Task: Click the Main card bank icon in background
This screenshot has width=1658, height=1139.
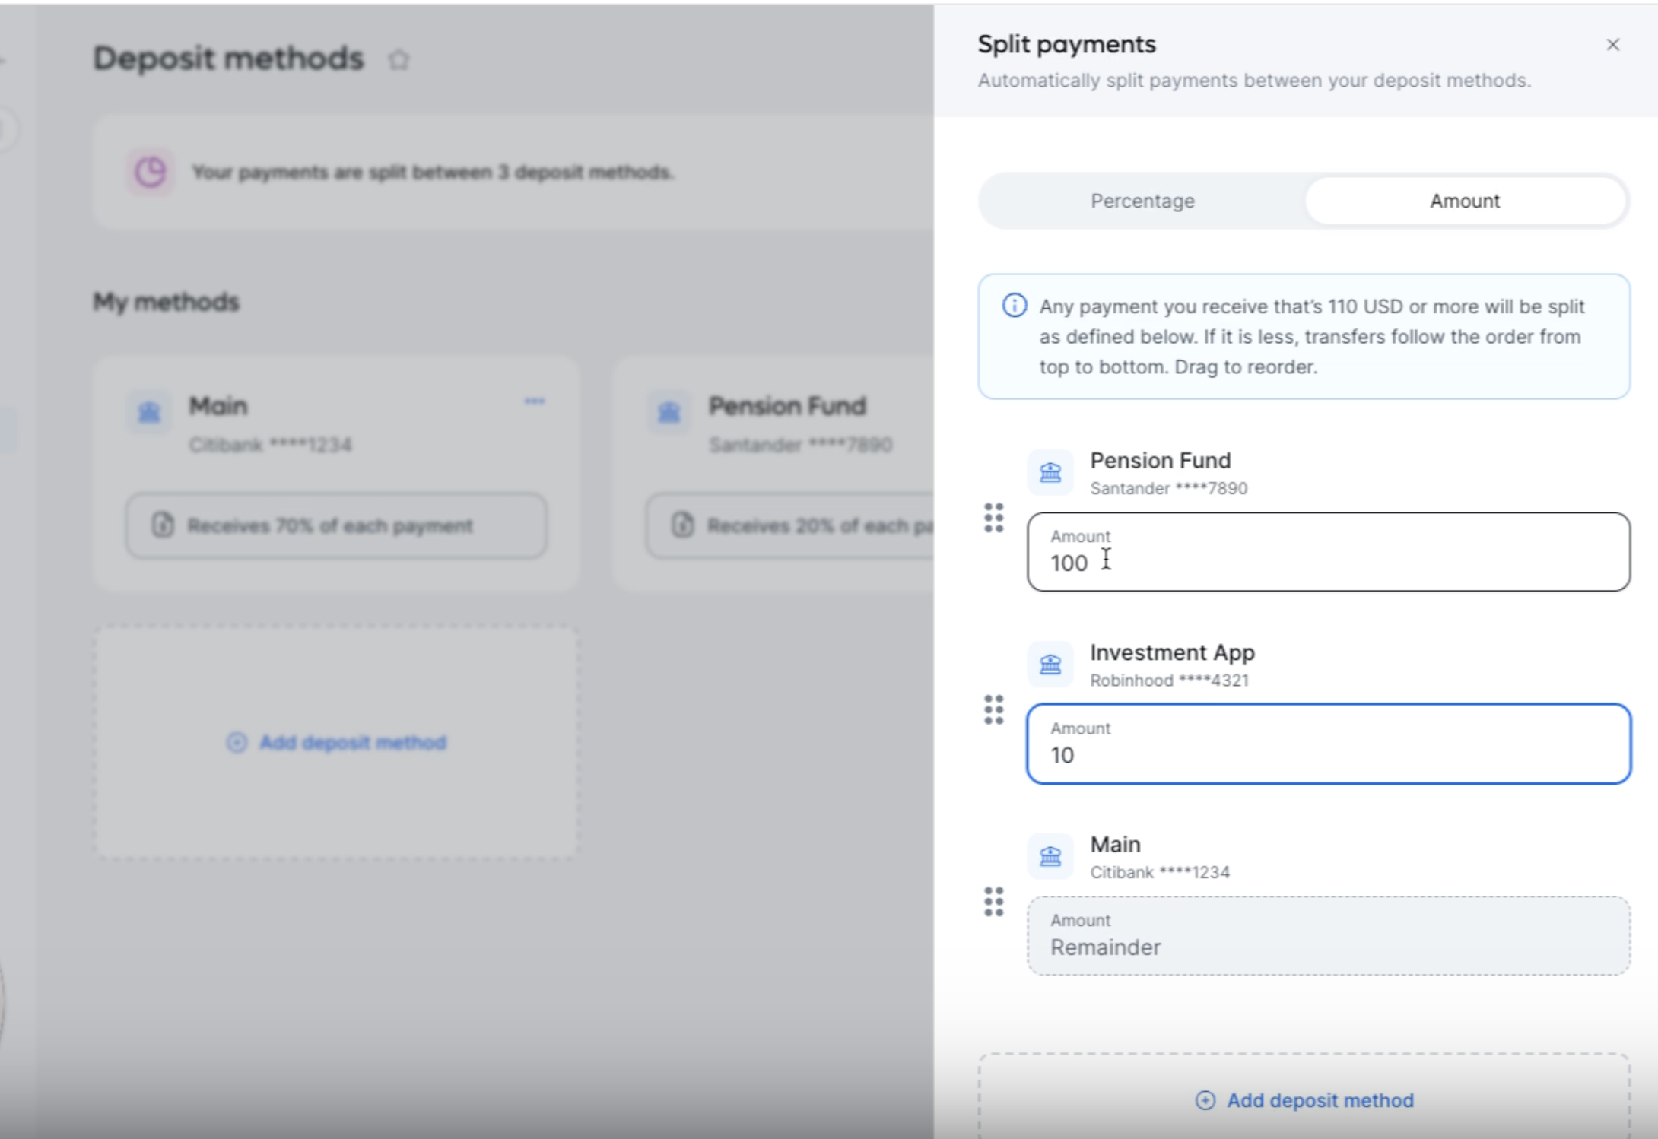Action: click(x=149, y=411)
